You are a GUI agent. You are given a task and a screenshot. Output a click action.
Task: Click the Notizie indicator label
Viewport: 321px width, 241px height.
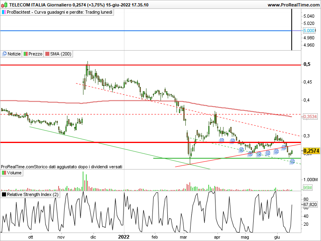[14, 54]
